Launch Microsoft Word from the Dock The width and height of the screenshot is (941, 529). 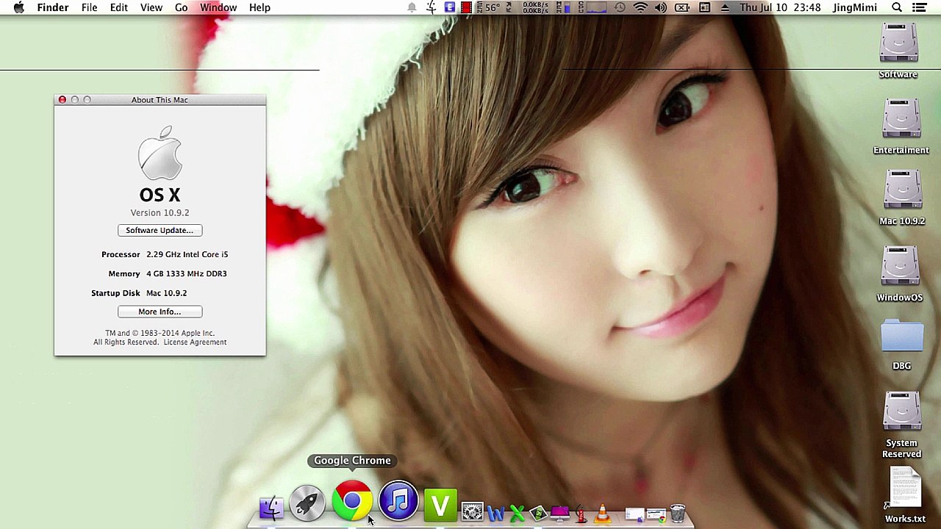(495, 512)
